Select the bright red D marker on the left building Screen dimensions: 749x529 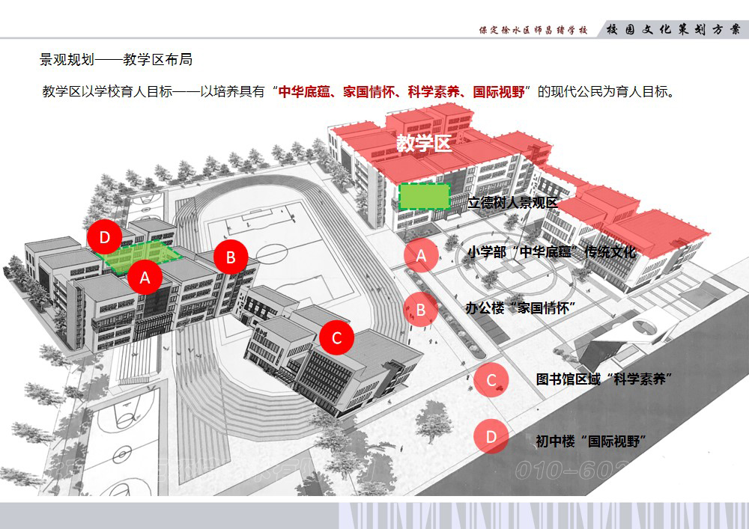tap(105, 237)
